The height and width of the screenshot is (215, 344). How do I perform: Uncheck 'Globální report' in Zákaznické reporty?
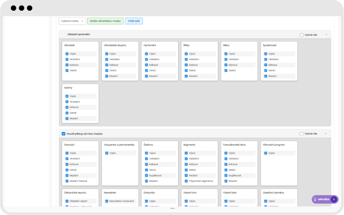coord(67,201)
